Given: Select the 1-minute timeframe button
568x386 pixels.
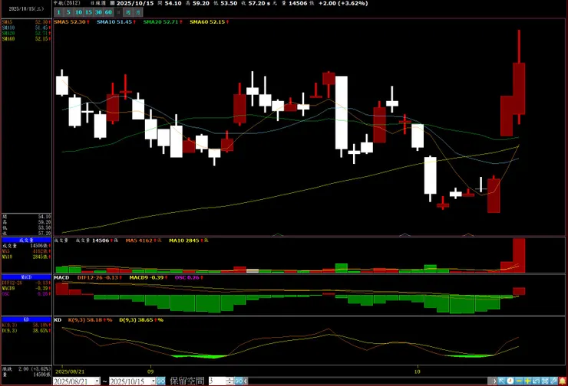Looking at the screenshot, I should click(58, 12).
